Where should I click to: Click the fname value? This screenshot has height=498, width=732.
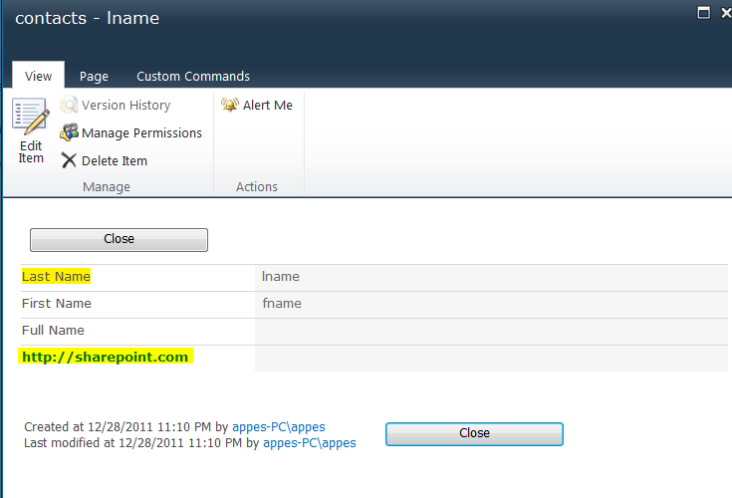(x=282, y=304)
